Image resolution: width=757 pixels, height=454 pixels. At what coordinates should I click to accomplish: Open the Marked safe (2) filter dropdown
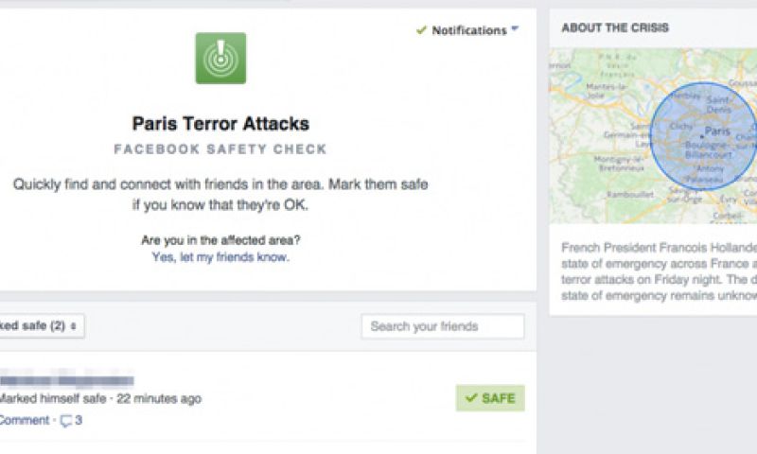point(38,326)
